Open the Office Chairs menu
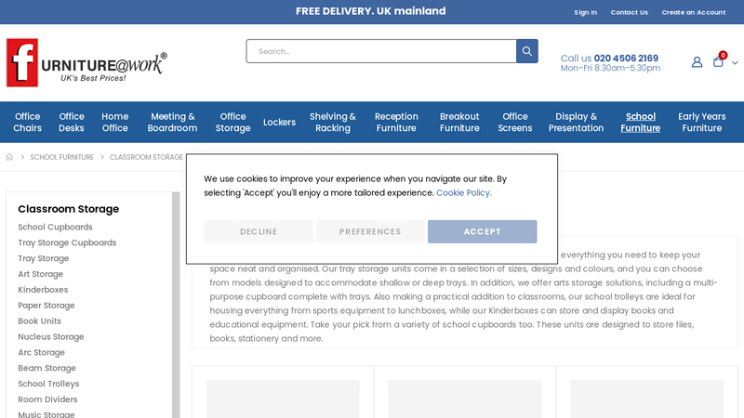 pyautogui.click(x=27, y=123)
